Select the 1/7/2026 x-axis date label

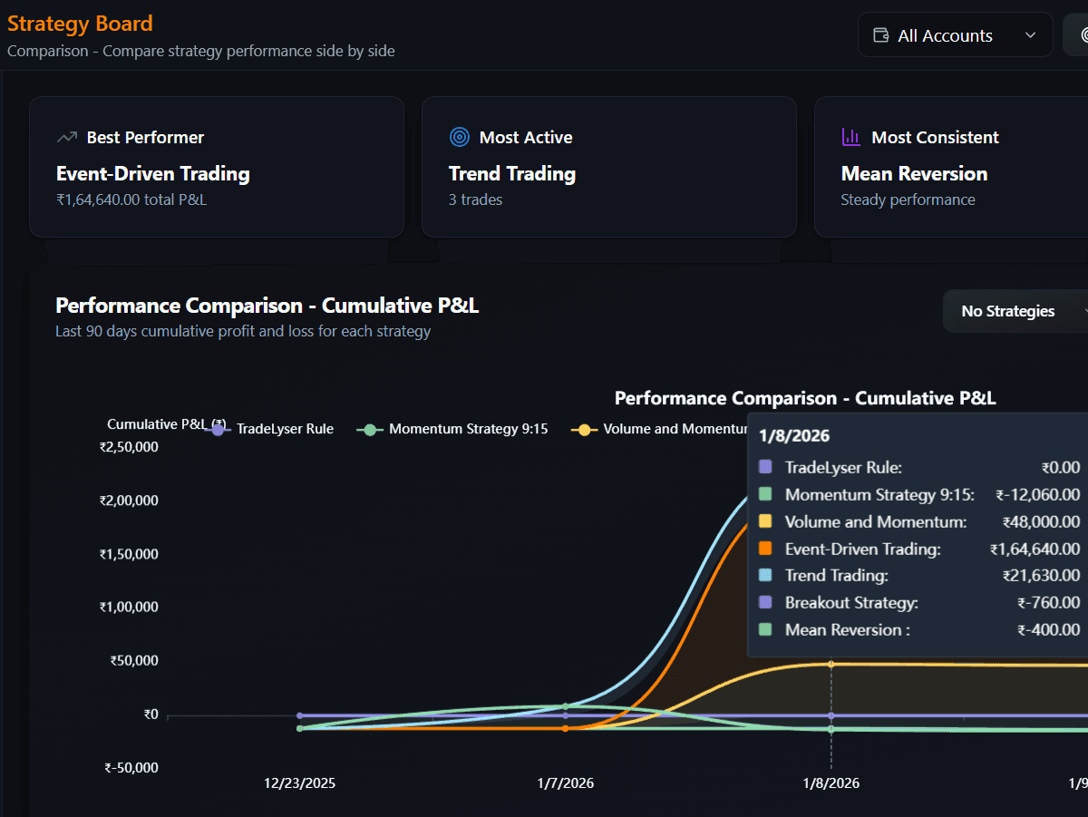click(x=566, y=783)
